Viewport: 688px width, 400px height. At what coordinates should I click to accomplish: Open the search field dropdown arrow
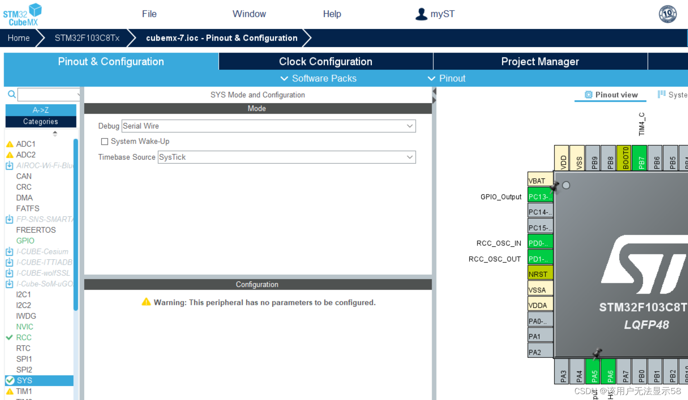point(78,95)
